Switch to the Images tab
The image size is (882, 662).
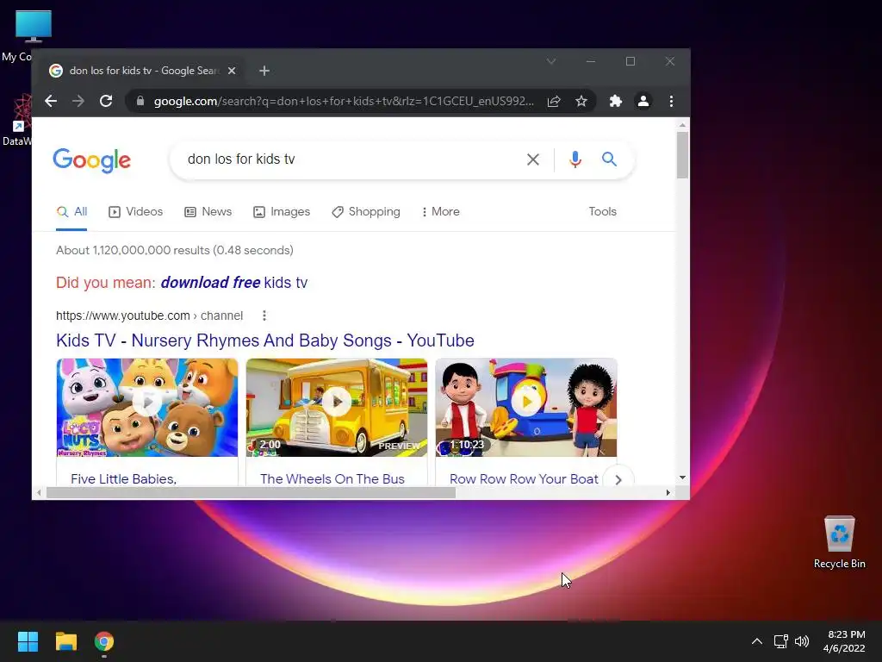[x=282, y=212]
